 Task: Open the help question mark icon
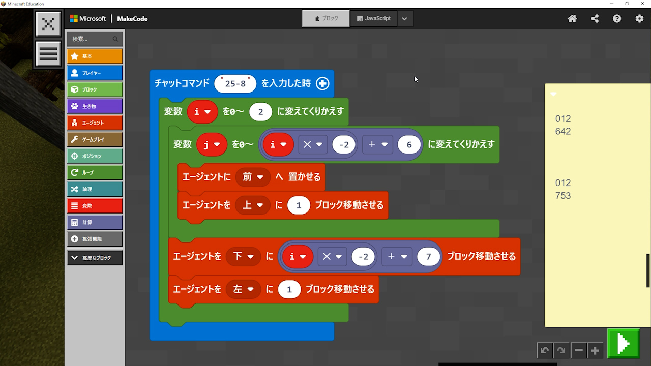[617, 19]
